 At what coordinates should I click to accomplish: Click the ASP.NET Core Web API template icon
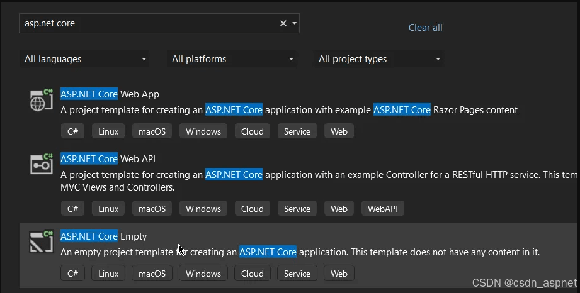[42, 163]
